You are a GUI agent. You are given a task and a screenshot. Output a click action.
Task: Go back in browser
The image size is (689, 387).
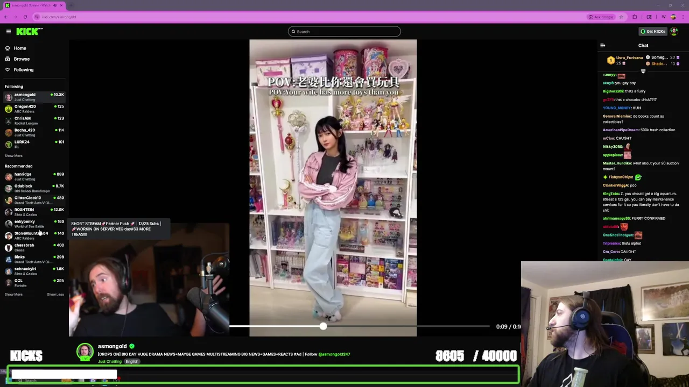(x=6, y=17)
